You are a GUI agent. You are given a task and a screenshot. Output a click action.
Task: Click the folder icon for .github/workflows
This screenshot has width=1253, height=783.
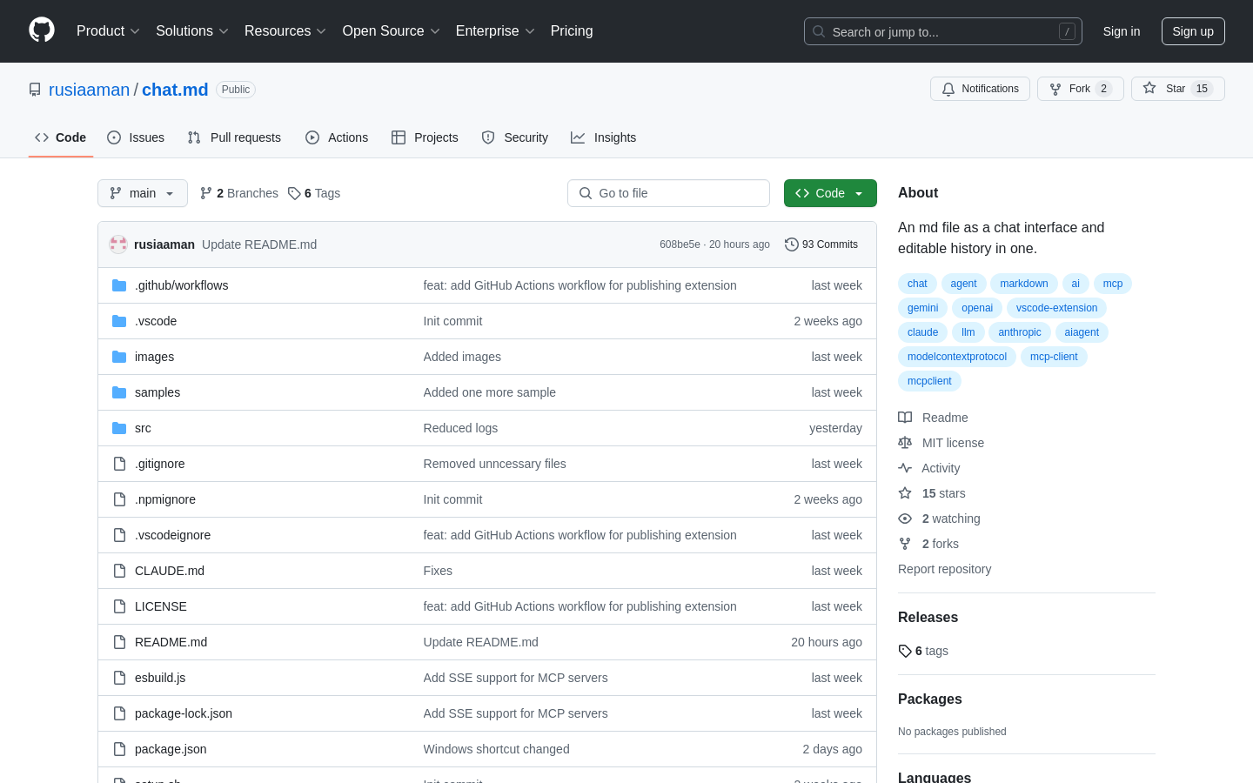[119, 285]
